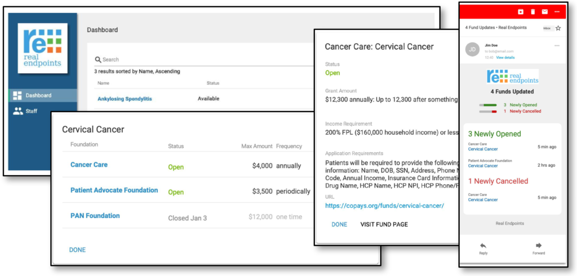Click the Closed Jan 3 status text
The height and width of the screenshot is (276, 577).
[187, 218]
